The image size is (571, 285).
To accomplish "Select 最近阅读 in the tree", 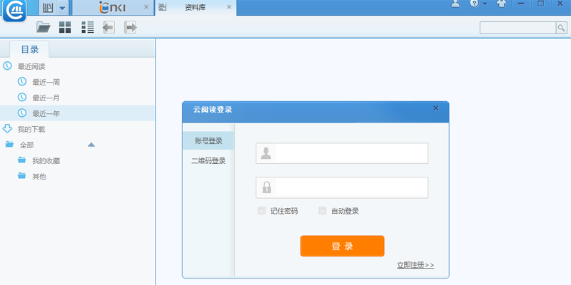I will point(31,67).
